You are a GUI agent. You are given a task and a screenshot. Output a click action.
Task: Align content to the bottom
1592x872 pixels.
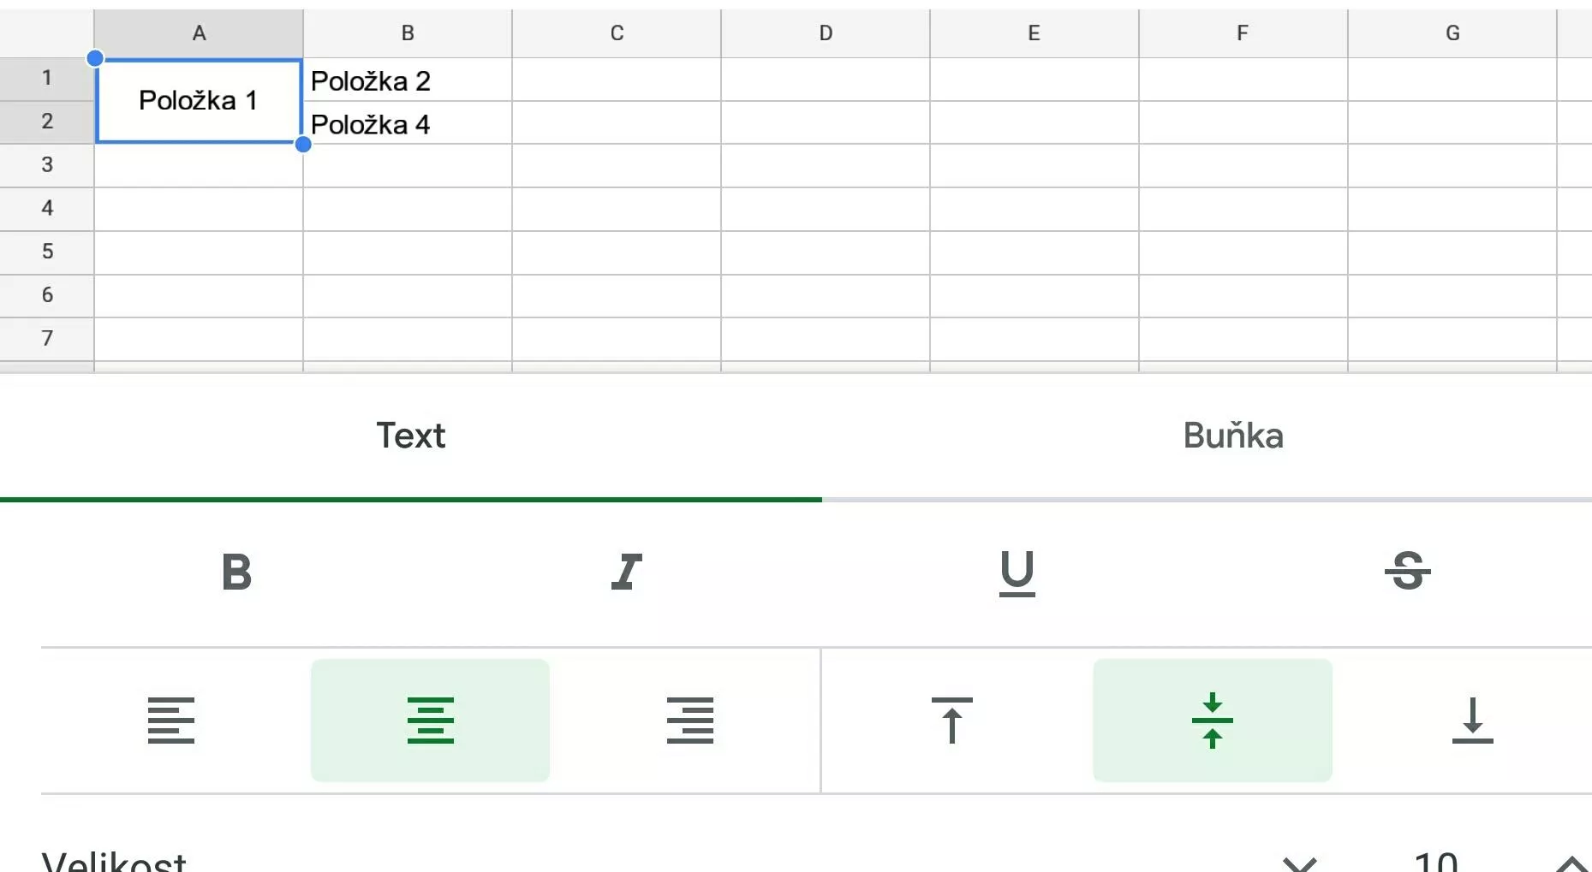point(1473,721)
